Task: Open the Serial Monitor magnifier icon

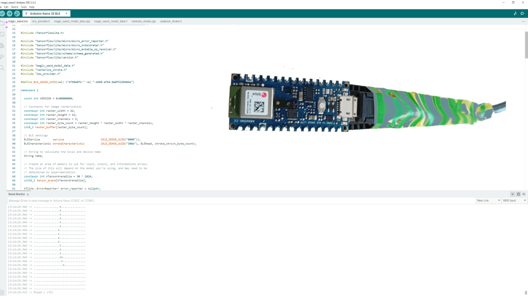Action: coord(523,13)
